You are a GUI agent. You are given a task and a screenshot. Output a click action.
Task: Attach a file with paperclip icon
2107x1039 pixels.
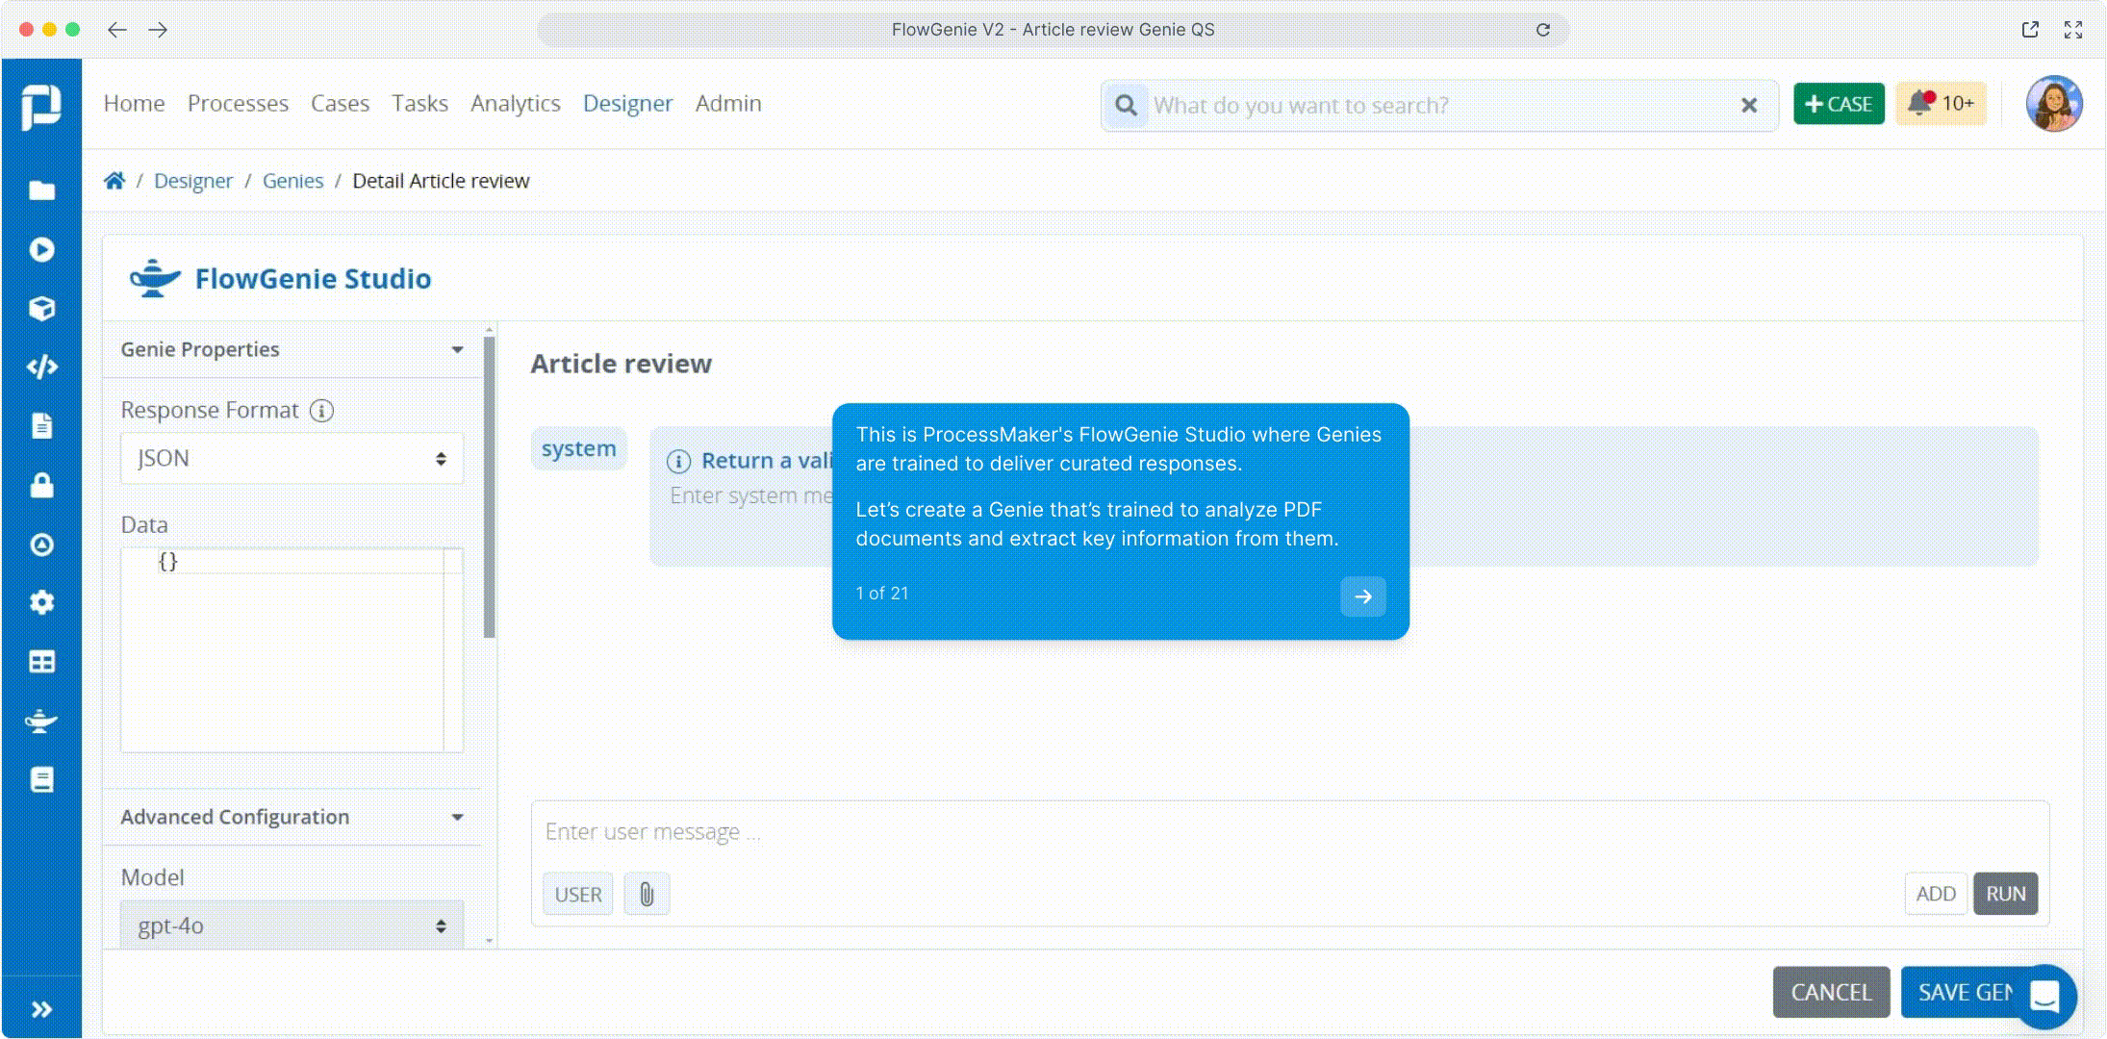pos(647,895)
